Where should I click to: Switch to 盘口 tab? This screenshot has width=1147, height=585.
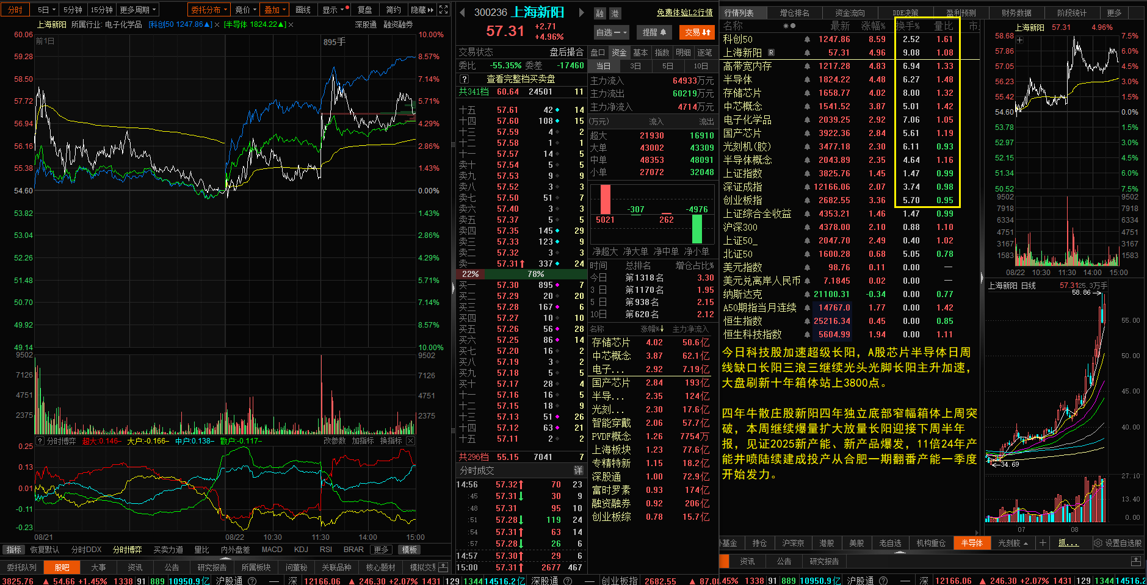tap(598, 52)
